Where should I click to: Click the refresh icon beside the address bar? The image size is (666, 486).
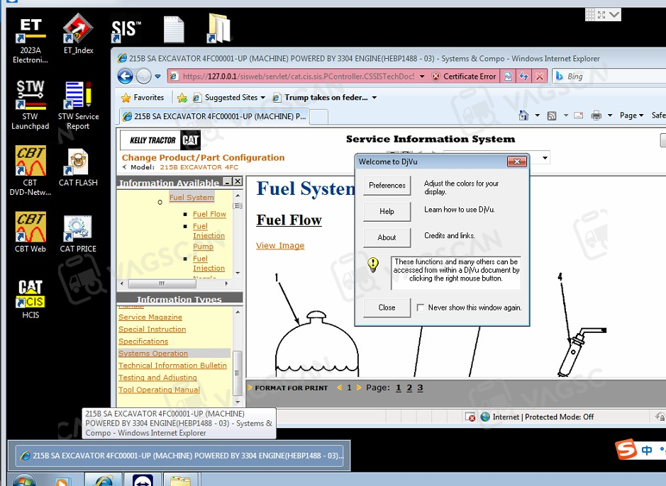click(x=524, y=77)
